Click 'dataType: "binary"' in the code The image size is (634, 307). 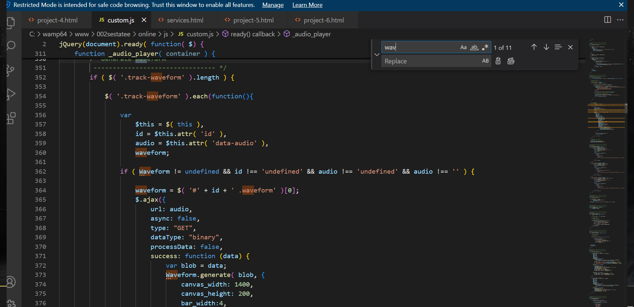tap(185, 237)
